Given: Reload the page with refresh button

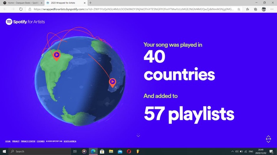Looking at the screenshot, I should [x=21, y=9].
